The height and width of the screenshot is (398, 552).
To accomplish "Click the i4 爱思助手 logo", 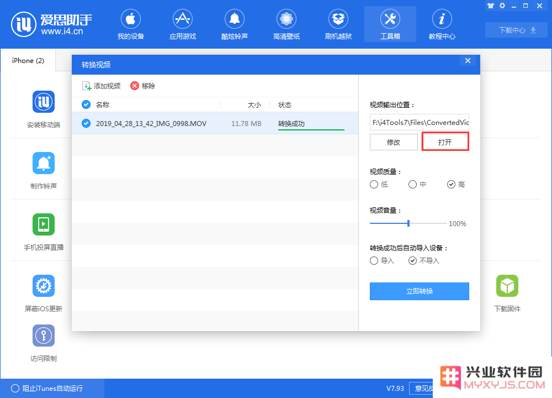I will [52, 24].
